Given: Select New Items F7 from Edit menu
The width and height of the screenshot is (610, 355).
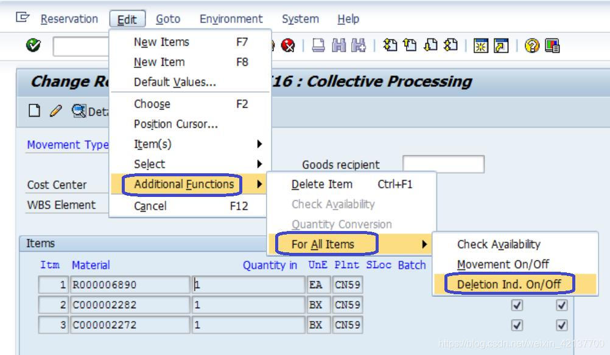Looking at the screenshot, I should tap(191, 42).
